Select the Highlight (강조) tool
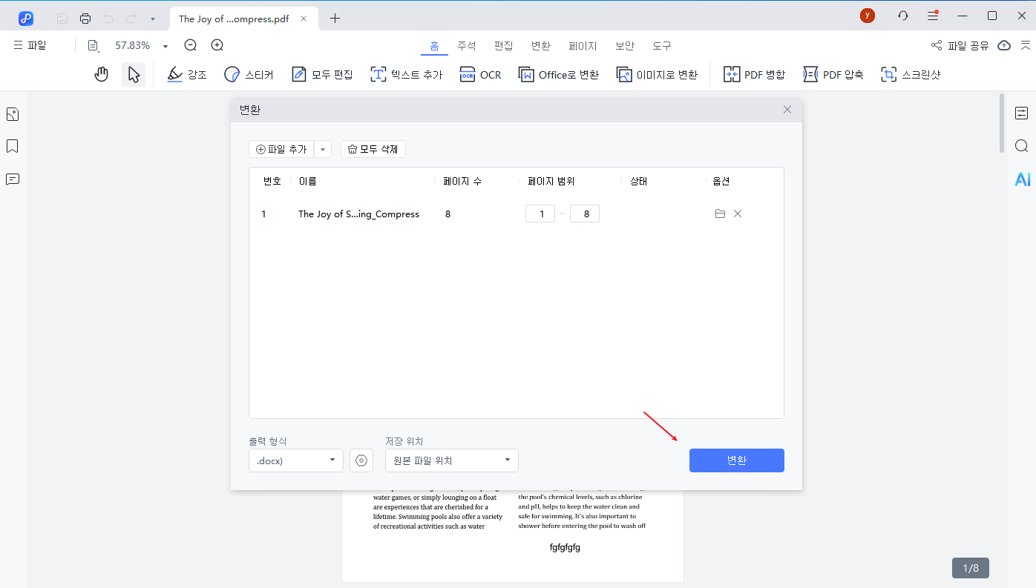Image resolution: width=1036 pixels, height=588 pixels. coord(186,73)
